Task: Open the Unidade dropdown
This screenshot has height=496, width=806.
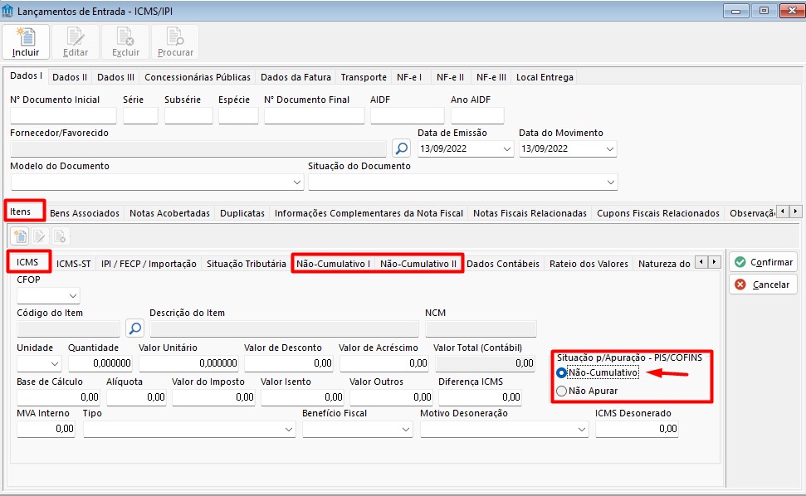Action: tap(55, 363)
